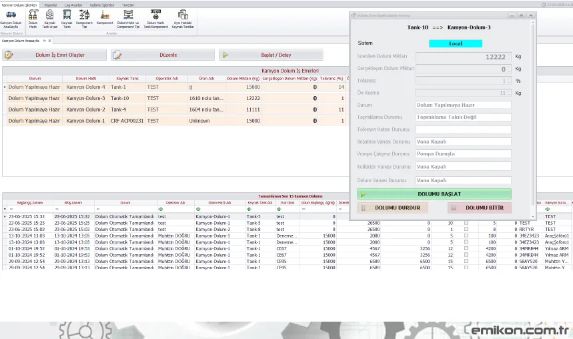
Task: Open filter icon in Ürün İsmi filter row
Action: click(x=279, y=209)
